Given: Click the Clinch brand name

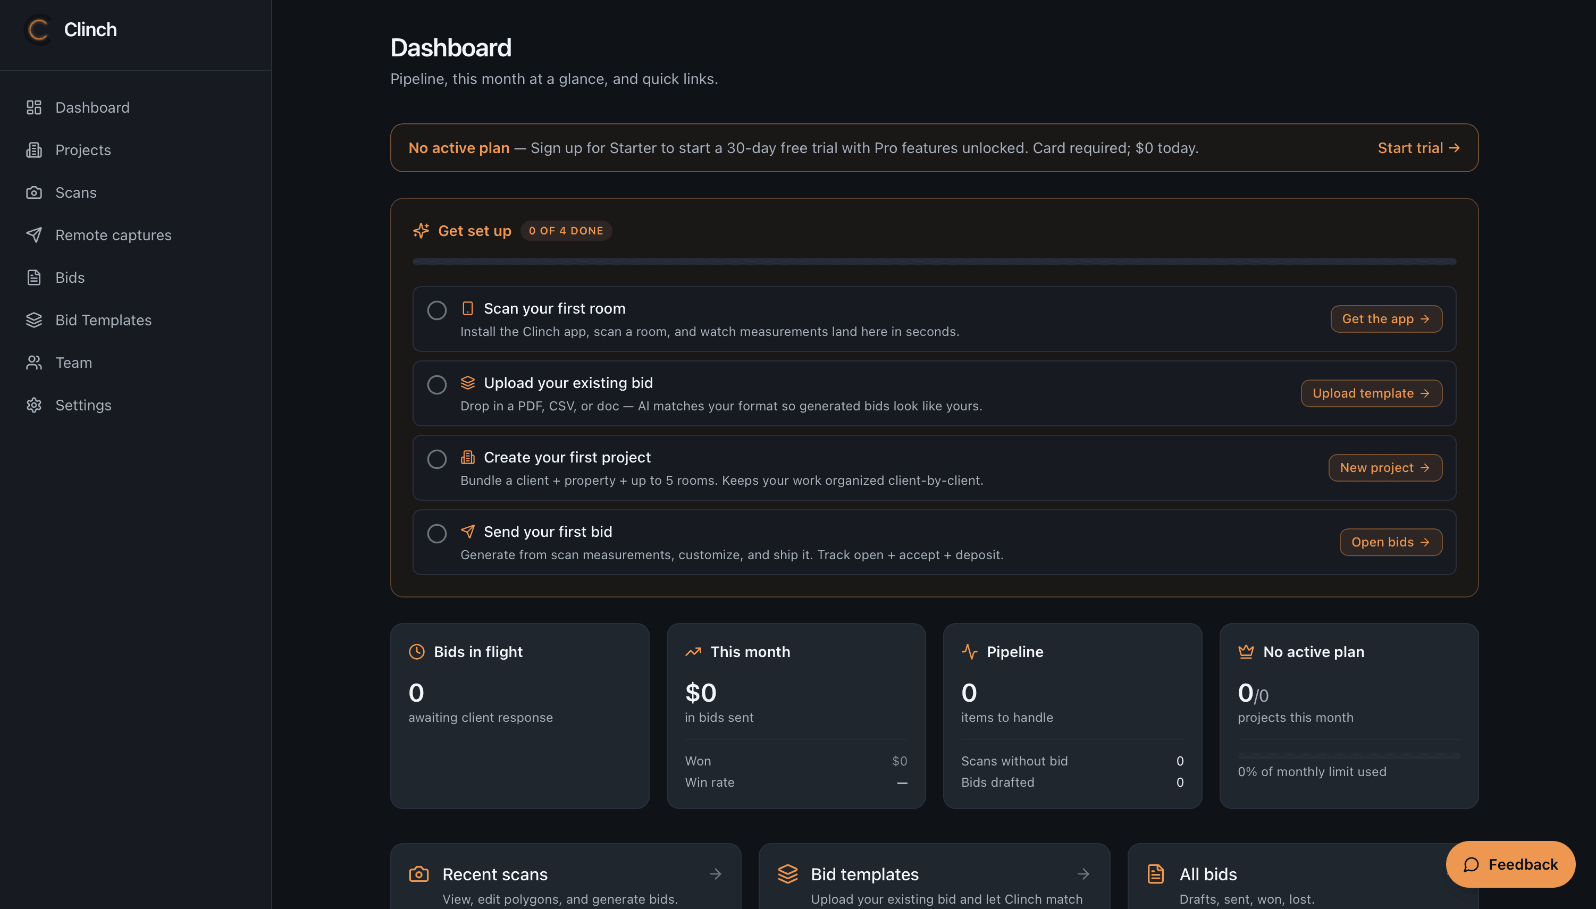Looking at the screenshot, I should tap(90, 29).
